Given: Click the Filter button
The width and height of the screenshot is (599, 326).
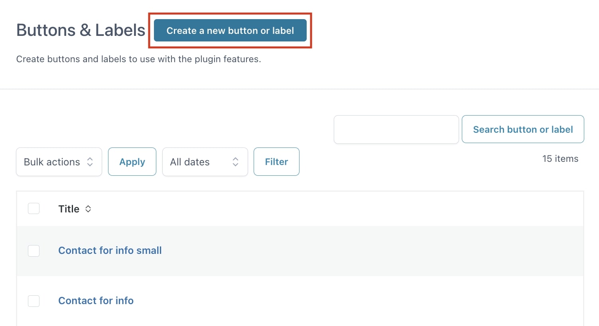Looking at the screenshot, I should point(276,161).
